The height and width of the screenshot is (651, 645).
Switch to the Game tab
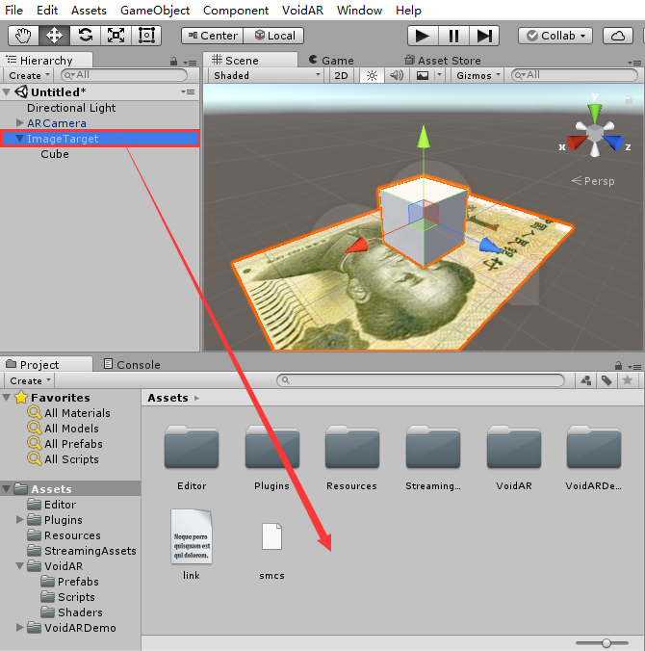[x=331, y=61]
